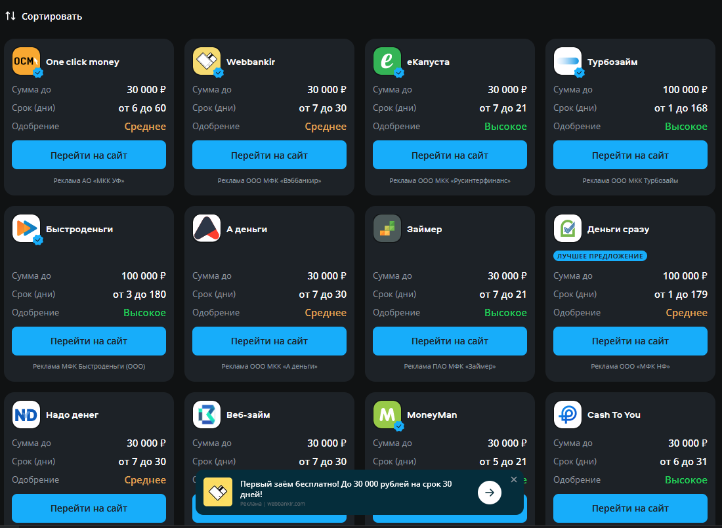
Task: Click Деньги сразу's term value от 1 до 179
Action: [681, 294]
